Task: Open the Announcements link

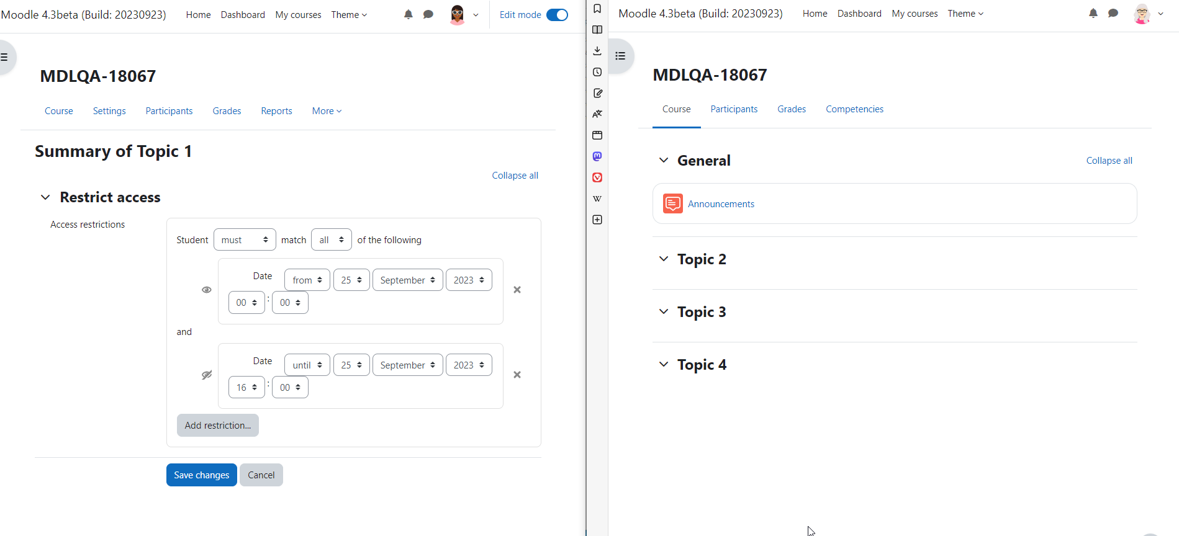Action: click(x=721, y=204)
